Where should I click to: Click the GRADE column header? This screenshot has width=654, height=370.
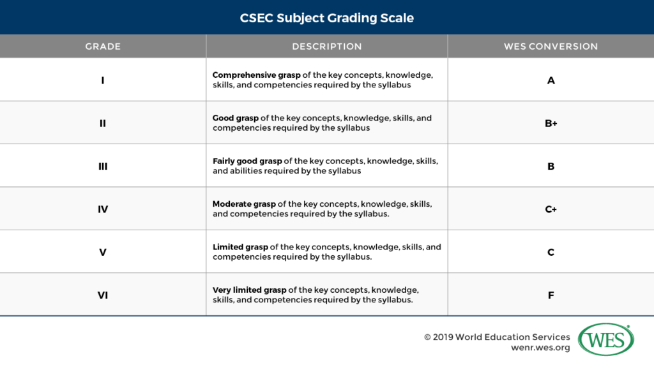click(x=103, y=47)
